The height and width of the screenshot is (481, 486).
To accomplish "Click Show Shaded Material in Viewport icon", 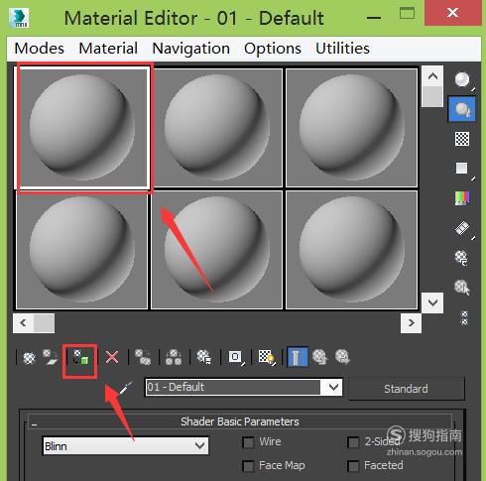I will (x=267, y=358).
